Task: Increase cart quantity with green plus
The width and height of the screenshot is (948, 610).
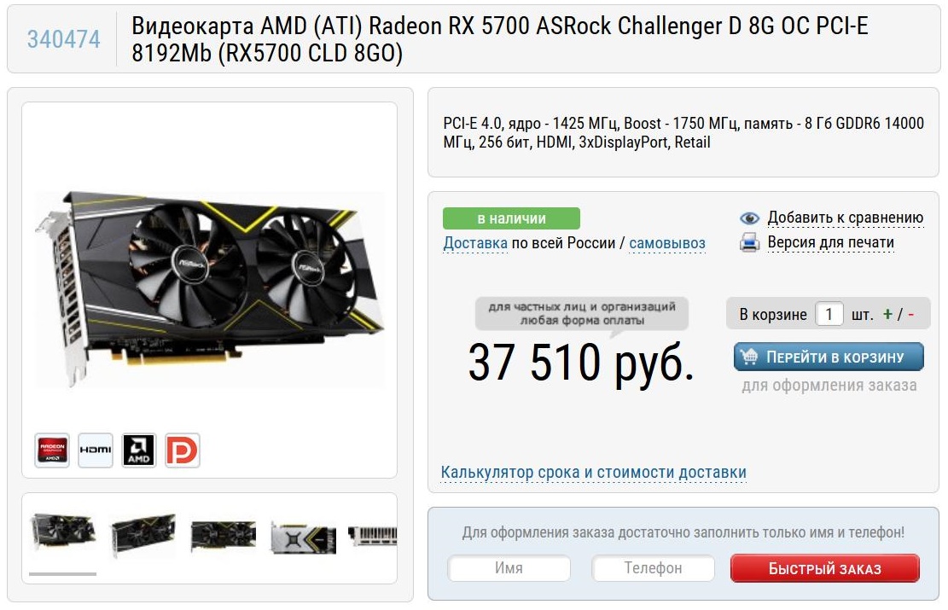Action: tap(887, 314)
